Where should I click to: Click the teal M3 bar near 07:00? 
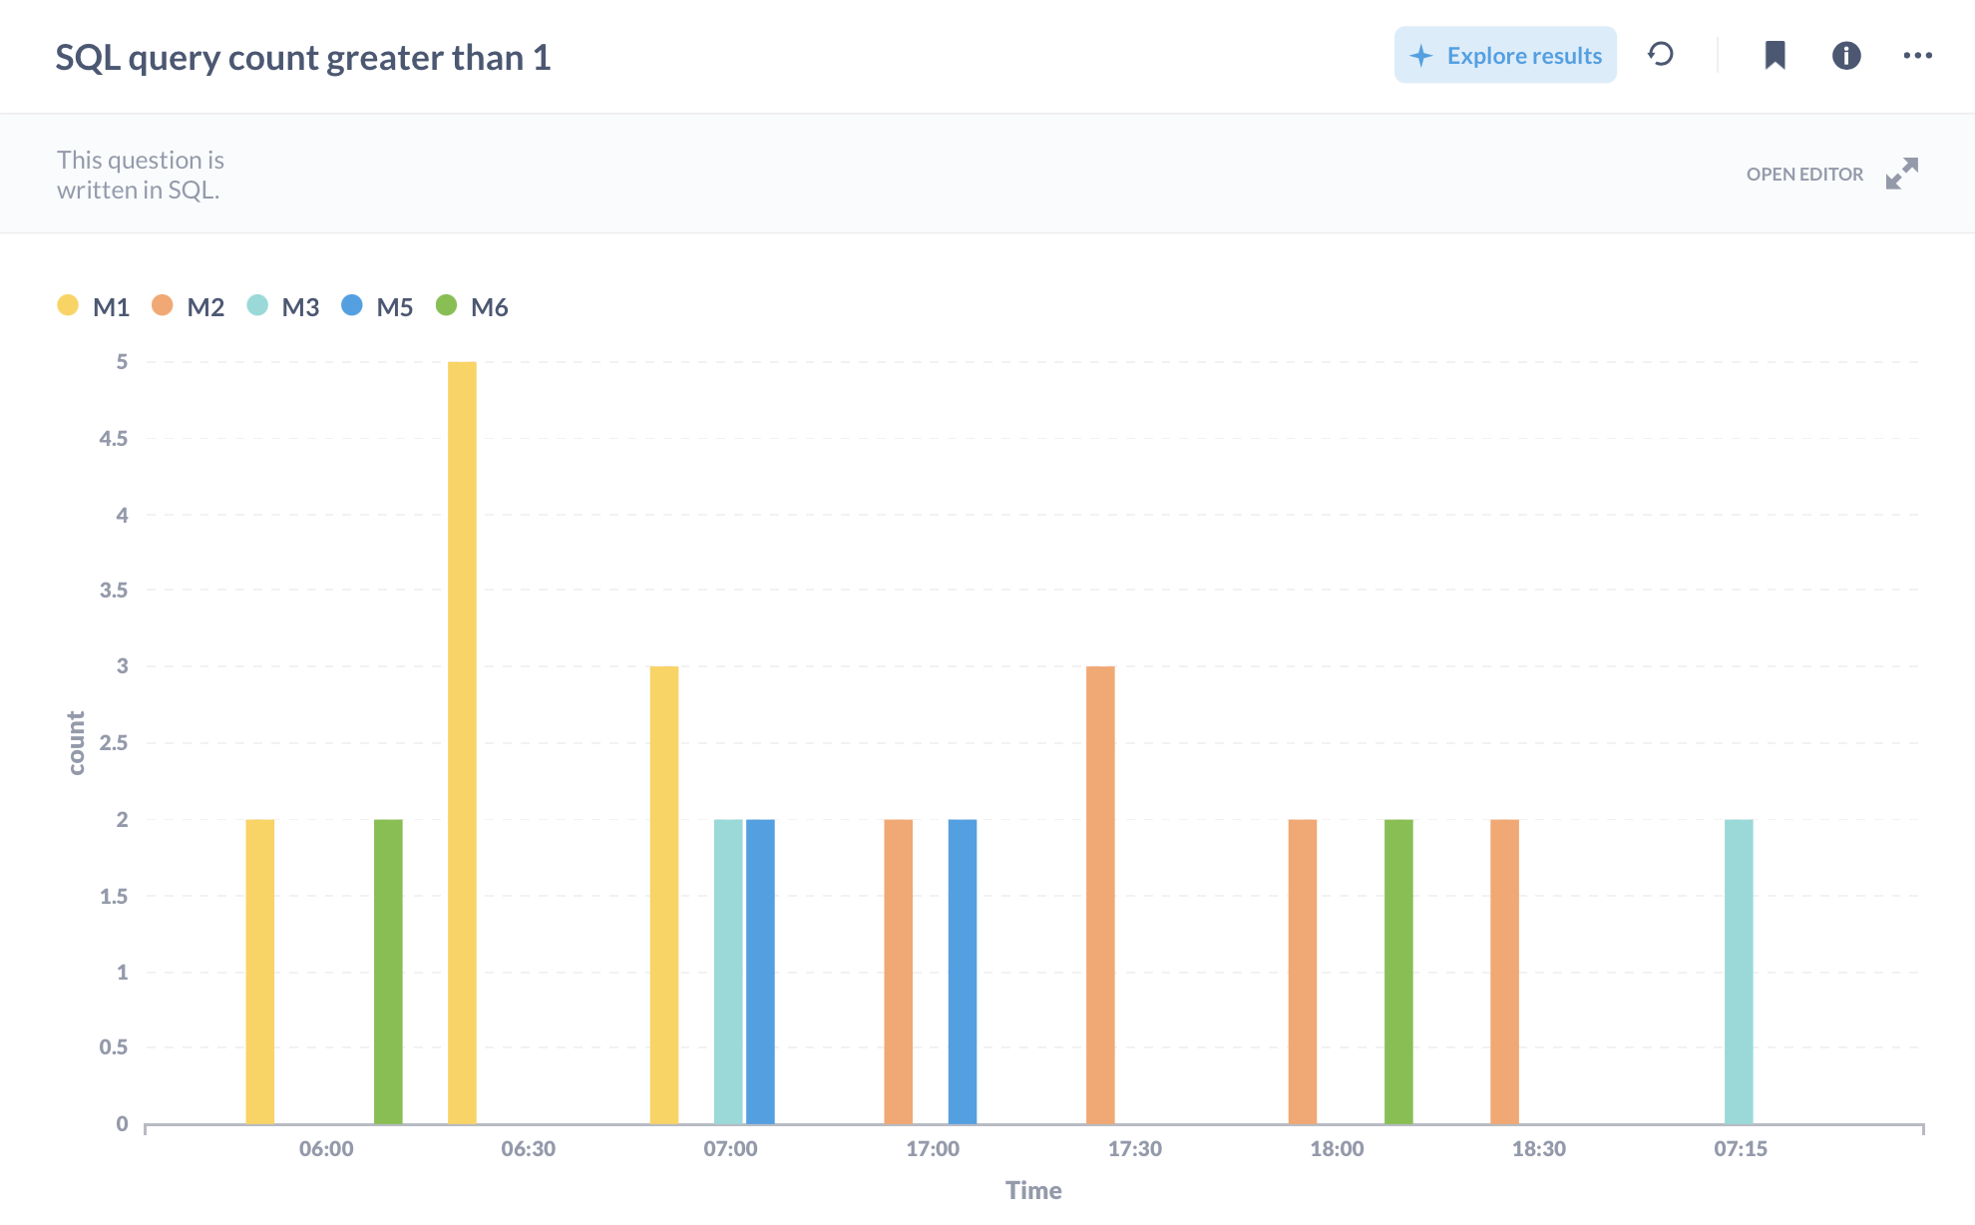tap(728, 972)
